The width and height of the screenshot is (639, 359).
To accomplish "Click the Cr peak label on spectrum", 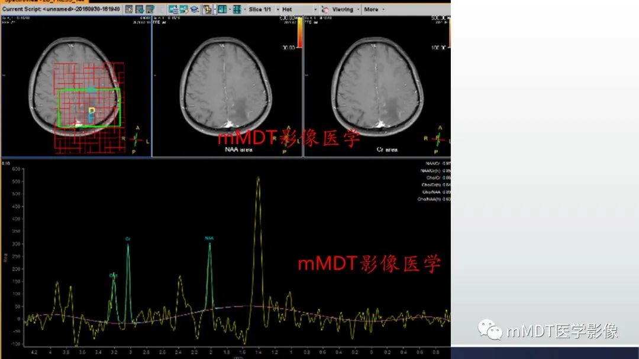I will click(x=128, y=239).
